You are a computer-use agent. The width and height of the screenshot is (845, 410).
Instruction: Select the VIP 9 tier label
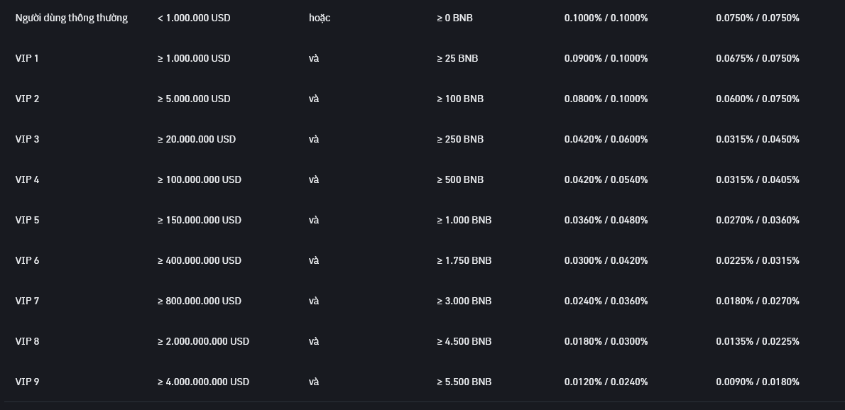coord(27,382)
